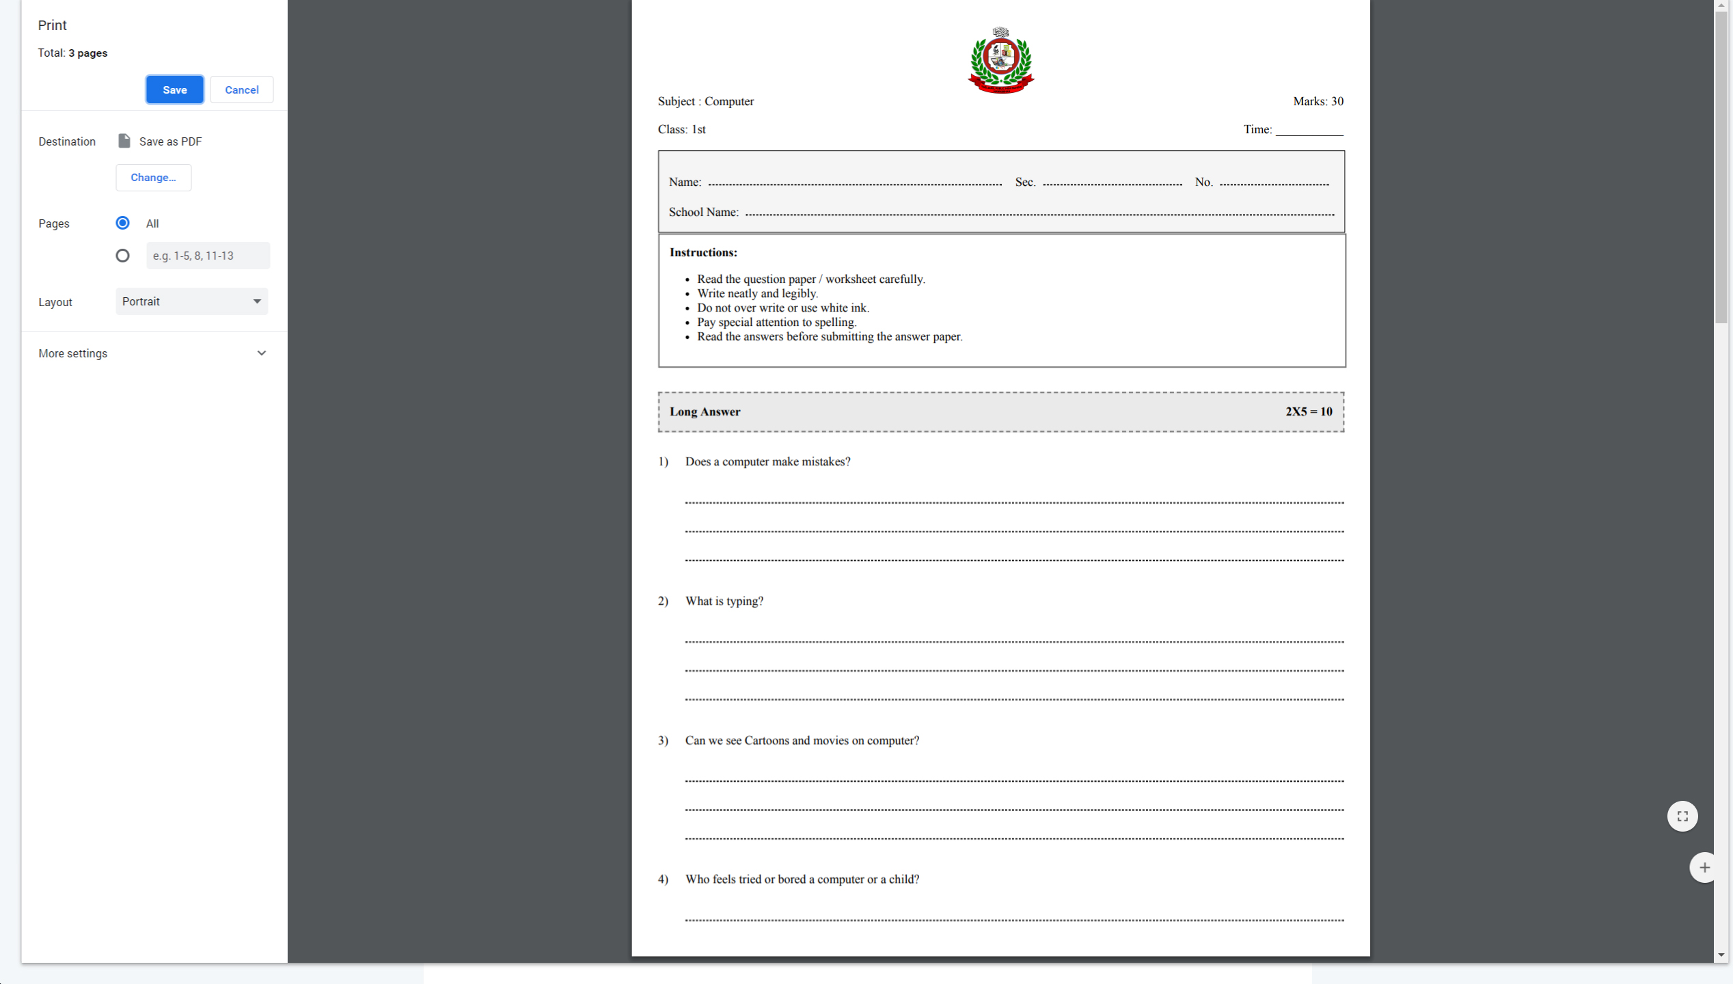This screenshot has width=1733, height=984.
Task: Click the preview scrollbar up arrow
Action: pos(1721,5)
